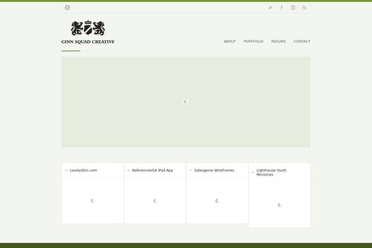Image resolution: width=372 pixels, height=248 pixels.
Task: Open the Facebook social icon
Action: 281,7
